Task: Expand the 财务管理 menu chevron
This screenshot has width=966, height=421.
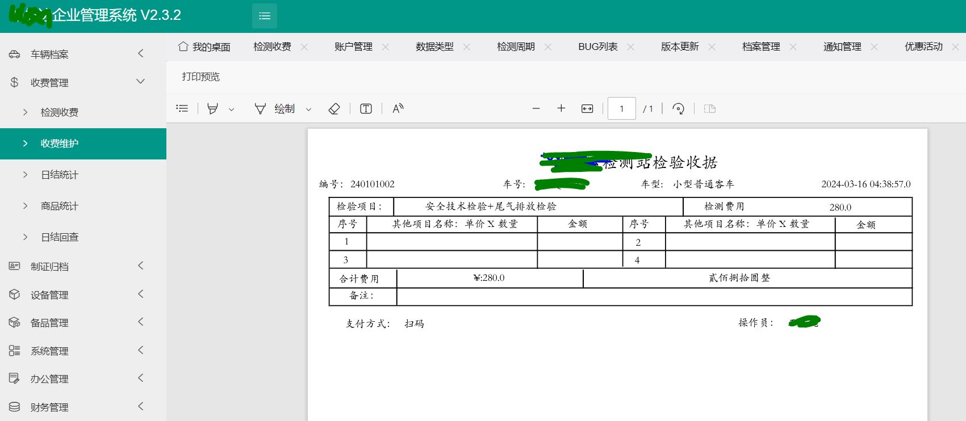Action: [x=141, y=406]
